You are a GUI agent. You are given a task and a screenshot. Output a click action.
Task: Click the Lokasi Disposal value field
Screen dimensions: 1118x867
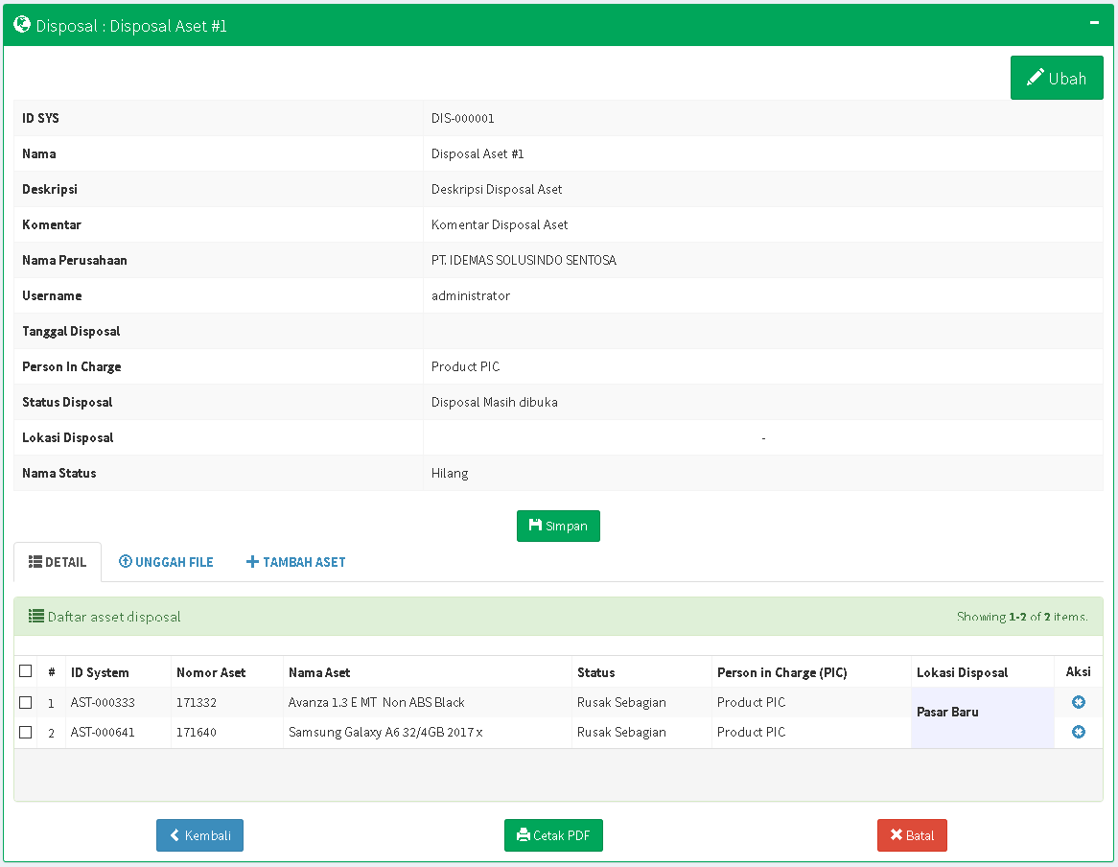(762, 438)
